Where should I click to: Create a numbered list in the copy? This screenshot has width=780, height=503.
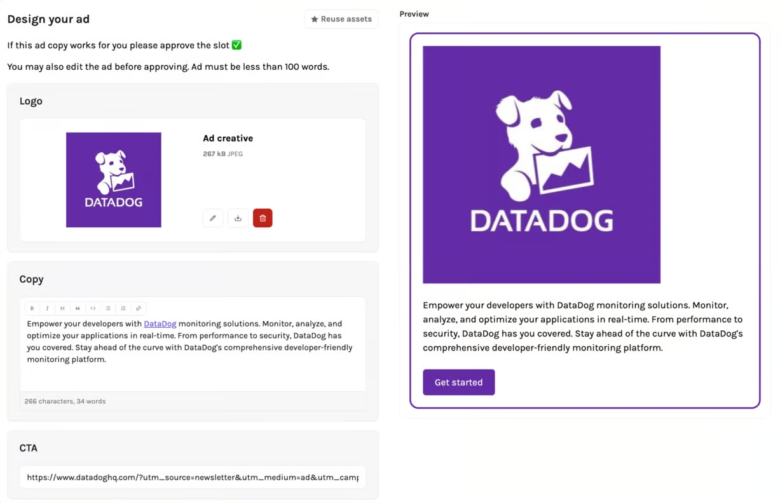coord(123,309)
